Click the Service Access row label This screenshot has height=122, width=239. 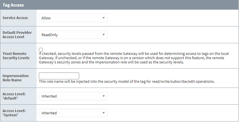pos(15,18)
